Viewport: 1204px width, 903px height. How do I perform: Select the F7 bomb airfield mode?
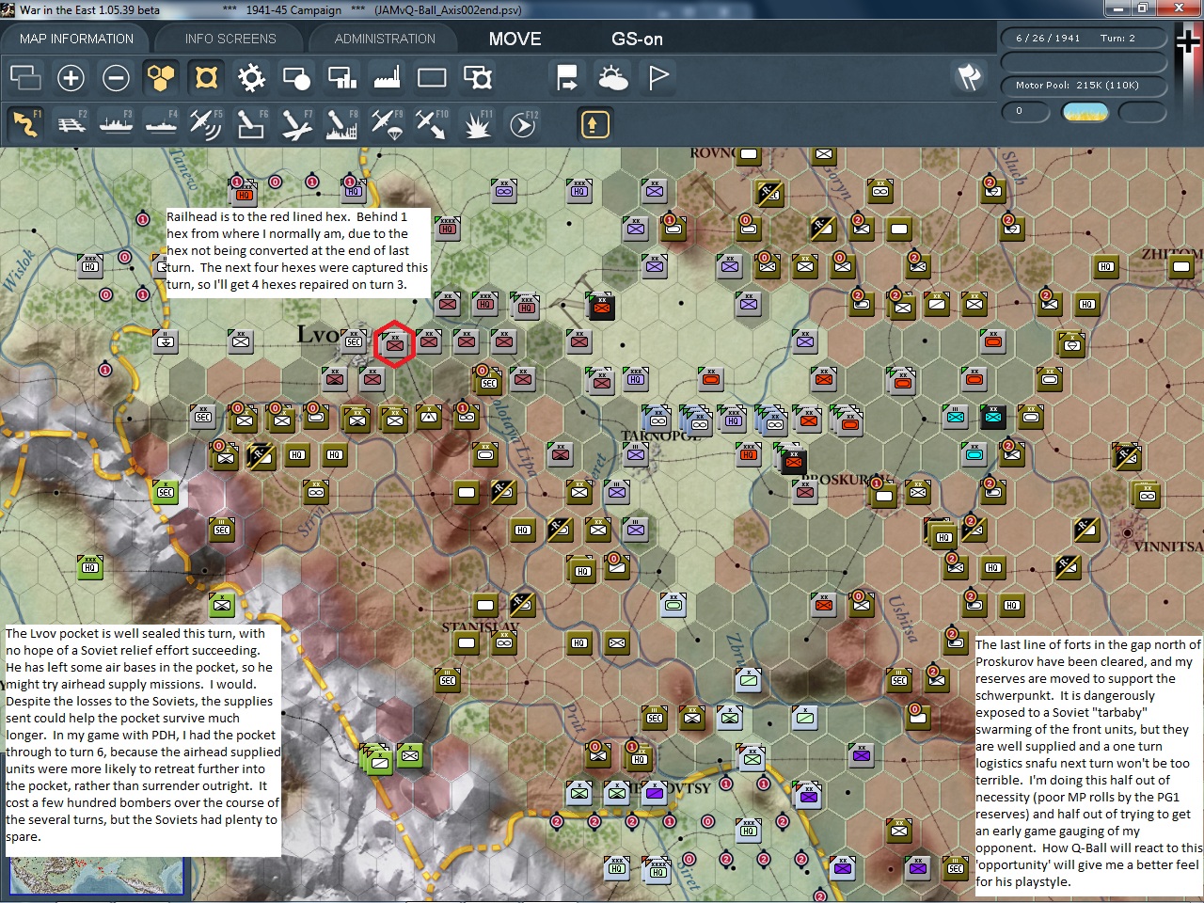coord(296,124)
